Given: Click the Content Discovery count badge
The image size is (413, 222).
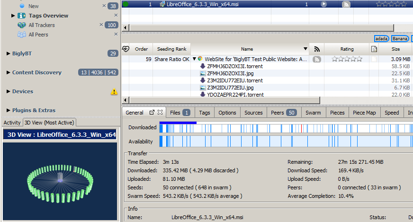Looking at the screenshot, I should (98, 72).
